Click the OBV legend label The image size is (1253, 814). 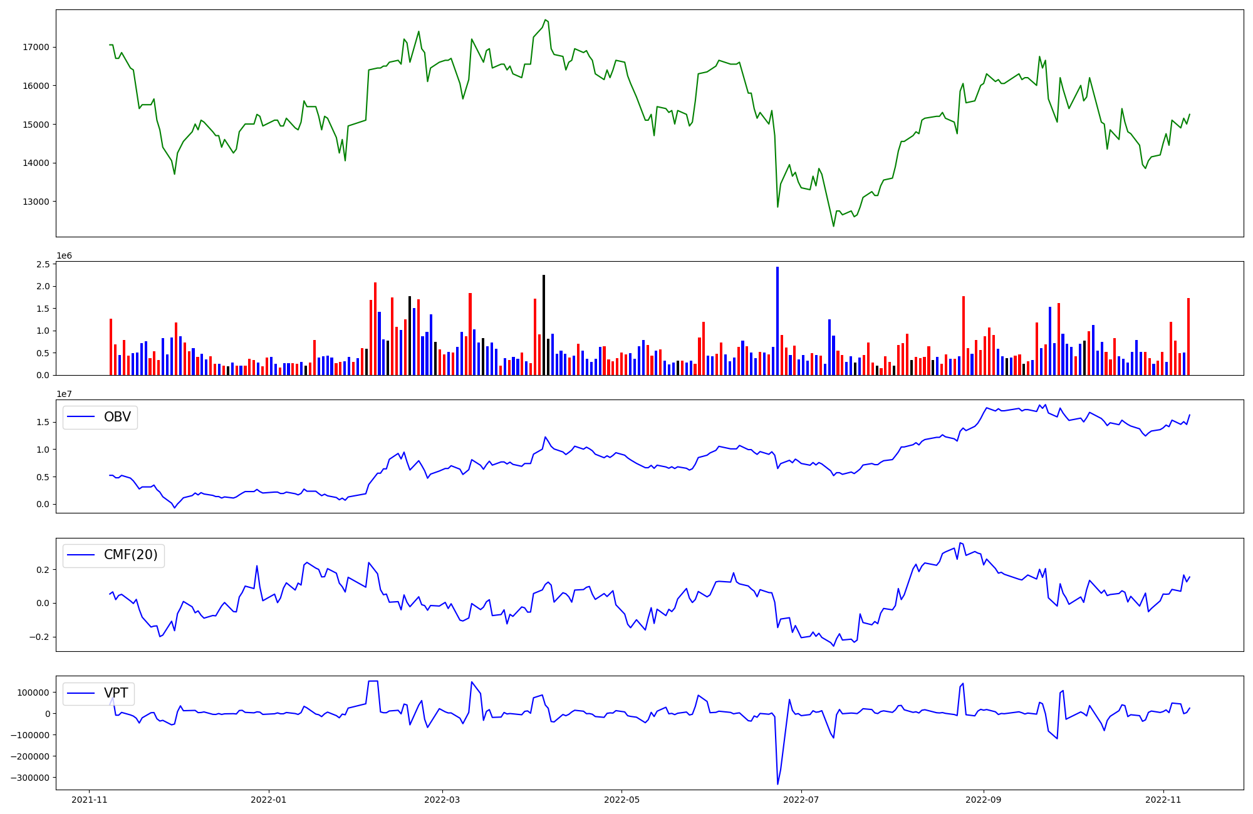(x=117, y=417)
